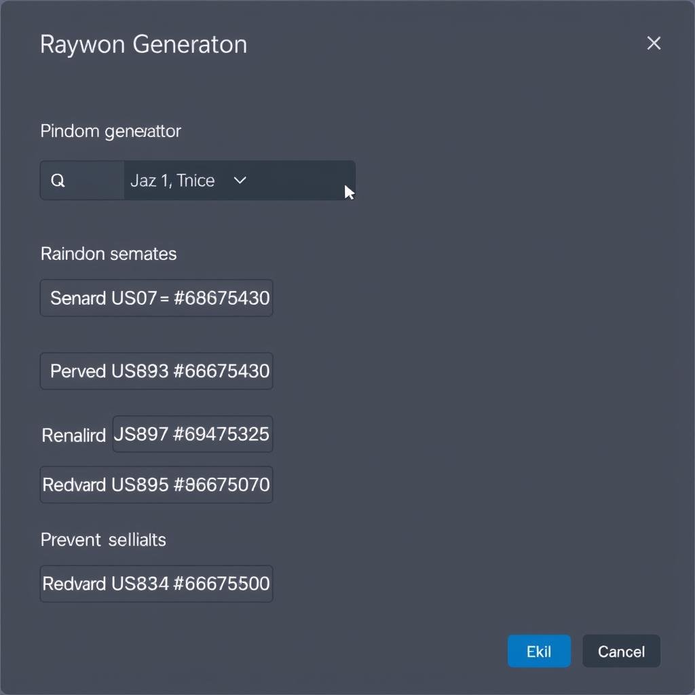Click the Renalird label
Image resolution: width=695 pixels, height=695 pixels.
coord(73,435)
